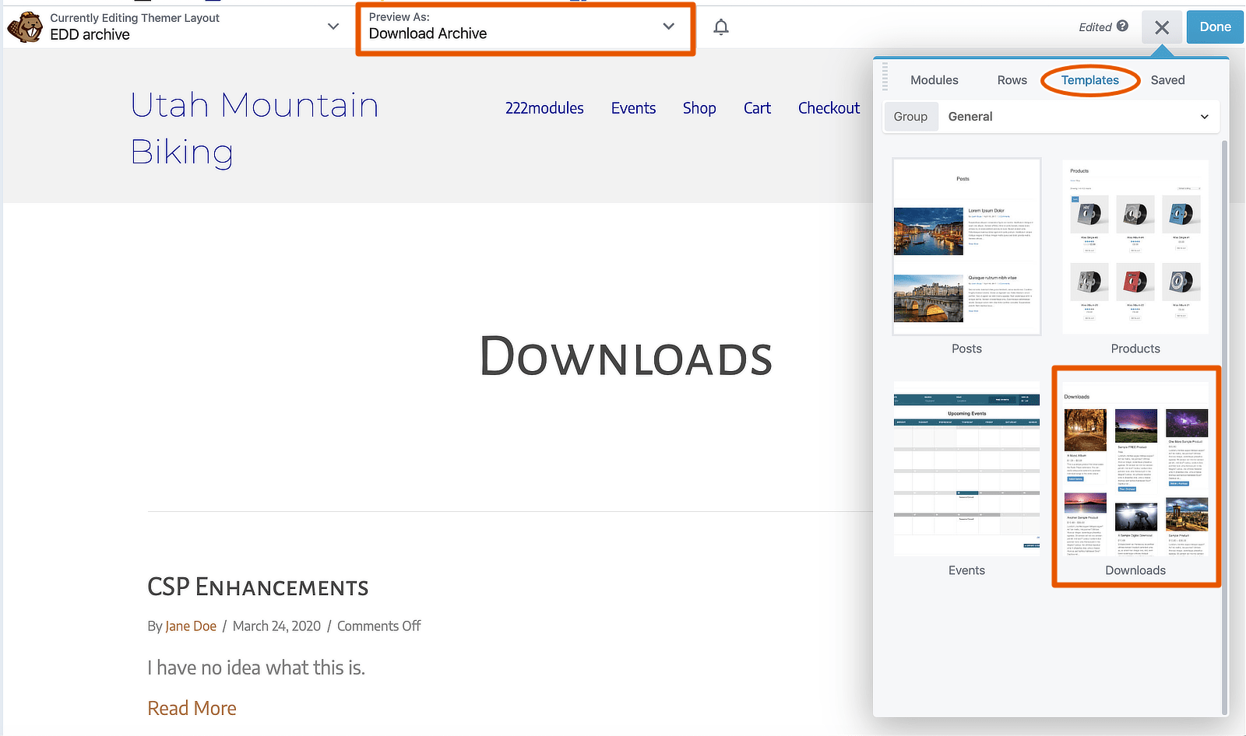Click the Edited help question icon

point(1122,26)
